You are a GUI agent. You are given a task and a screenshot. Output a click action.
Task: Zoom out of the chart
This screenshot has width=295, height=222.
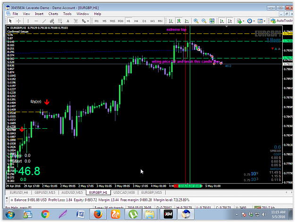click(x=204, y=21)
